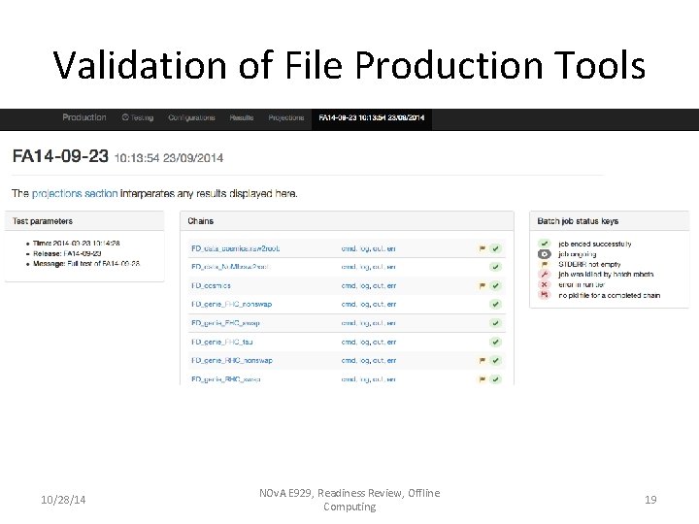Switch to the Testing tab
The height and width of the screenshot is (524, 699).
138,117
